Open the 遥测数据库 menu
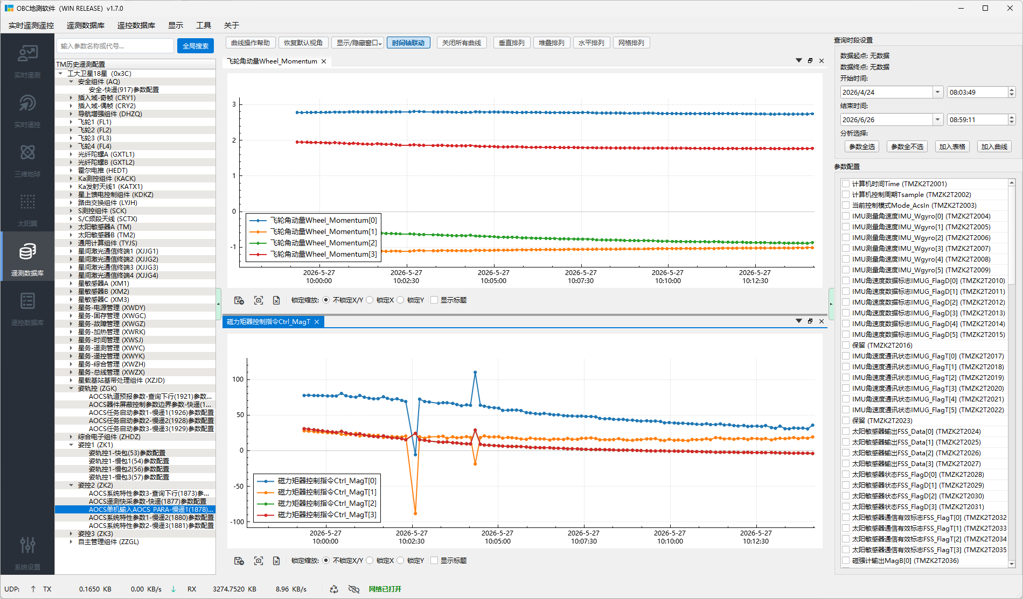 tap(86, 25)
